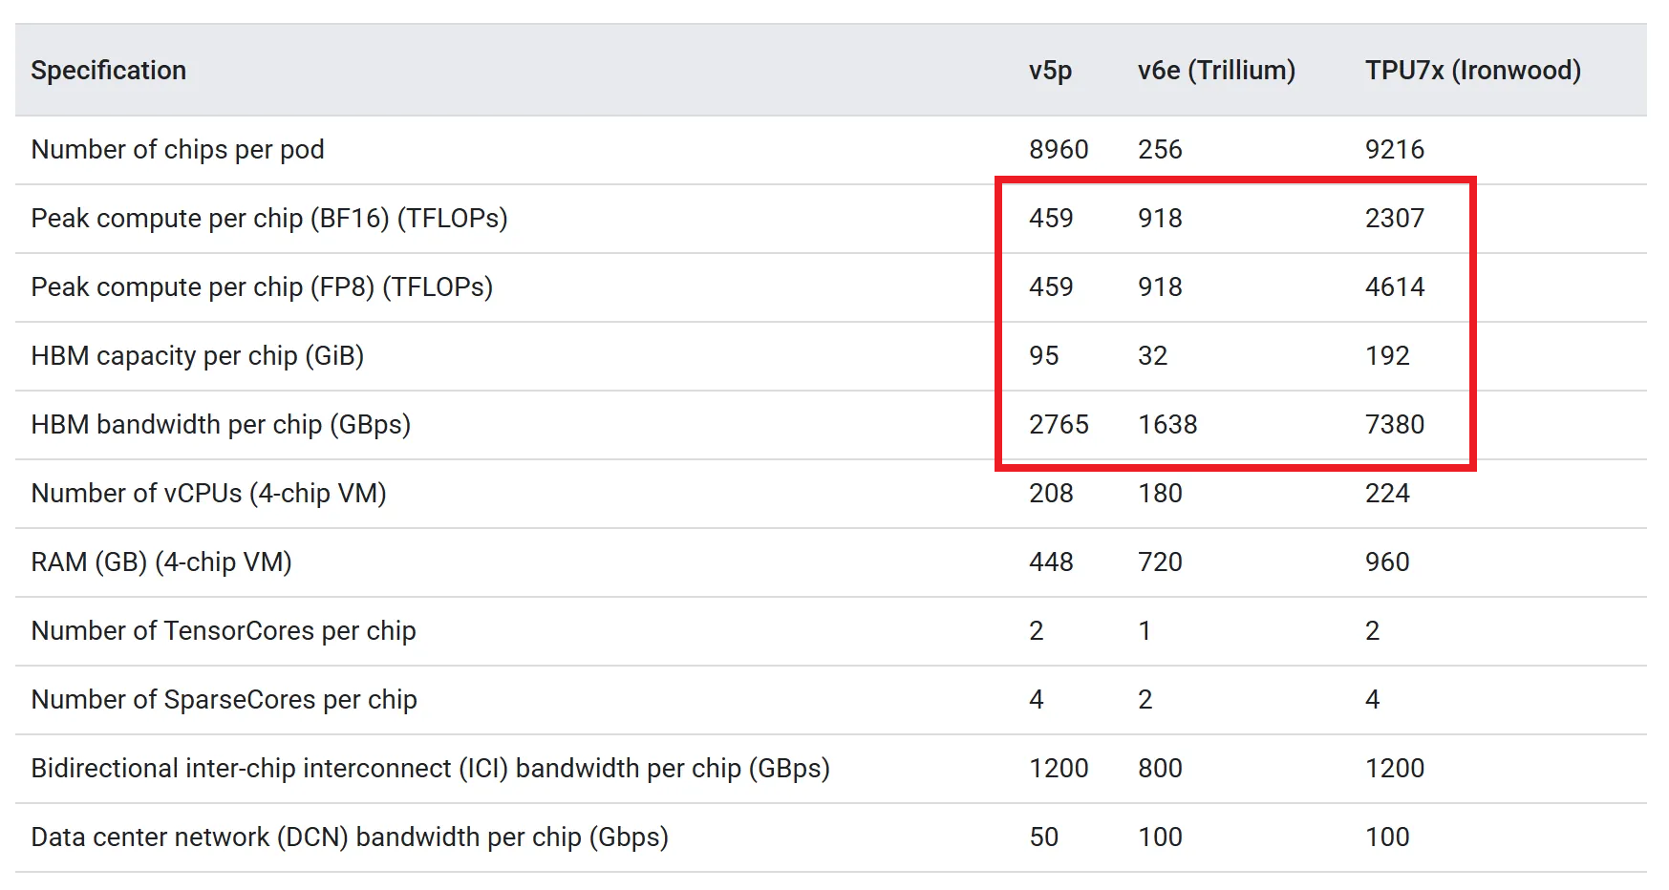Click the Ironwood BF16 value 2307
Screen dimensions: 1669x890
point(1394,219)
